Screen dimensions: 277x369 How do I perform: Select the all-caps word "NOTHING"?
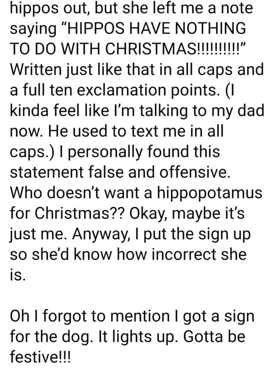pyautogui.click(x=211, y=28)
